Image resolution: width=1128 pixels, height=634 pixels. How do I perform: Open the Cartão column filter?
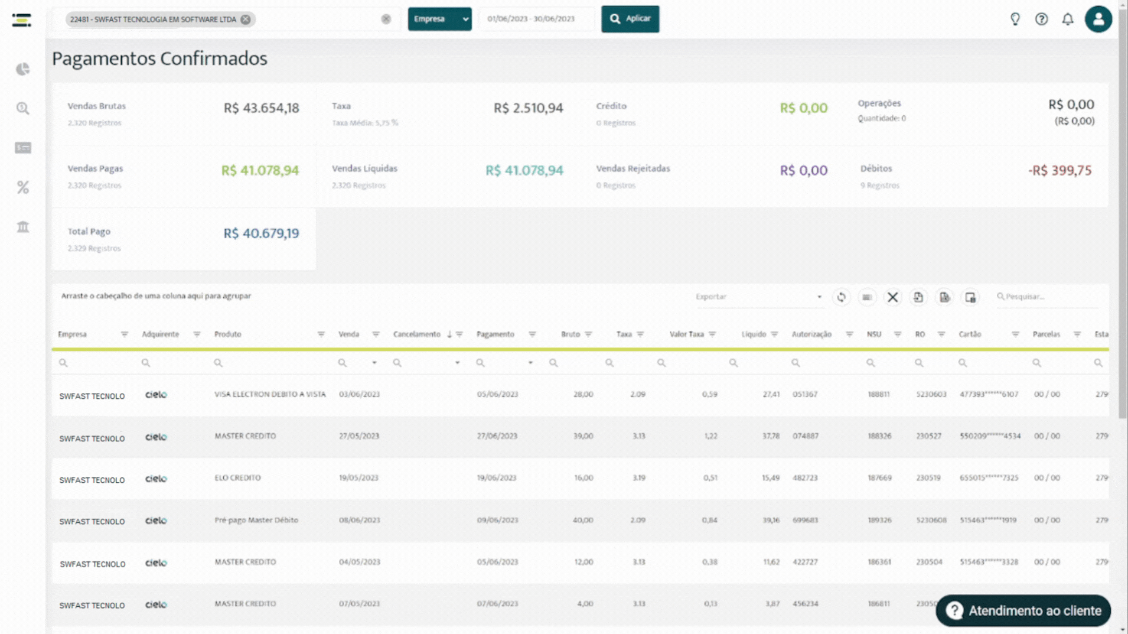click(x=1015, y=334)
